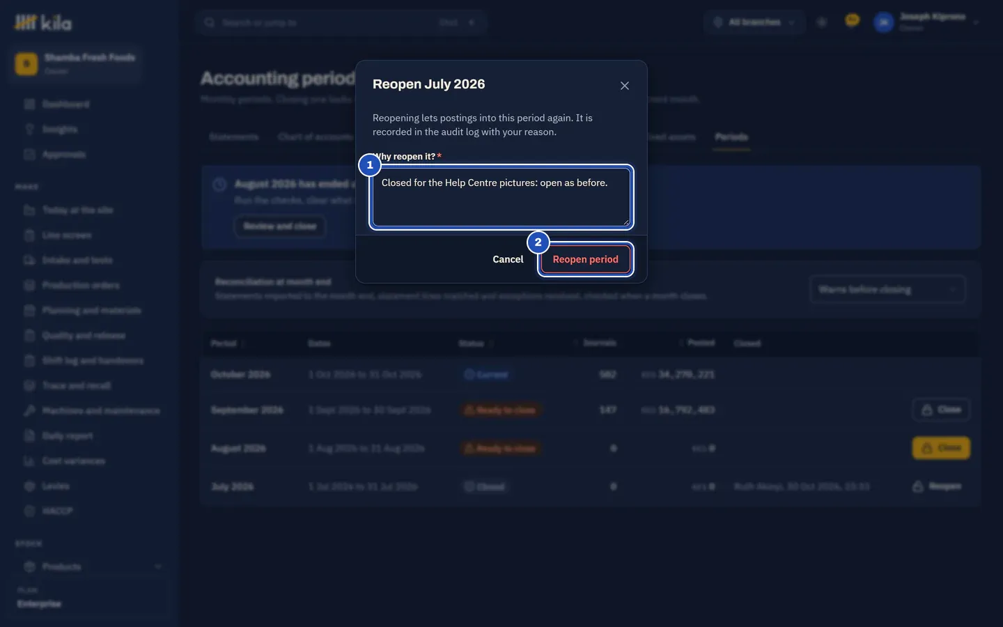Open the Daily report document icon
Image resolution: width=1003 pixels, height=627 pixels.
coord(29,436)
